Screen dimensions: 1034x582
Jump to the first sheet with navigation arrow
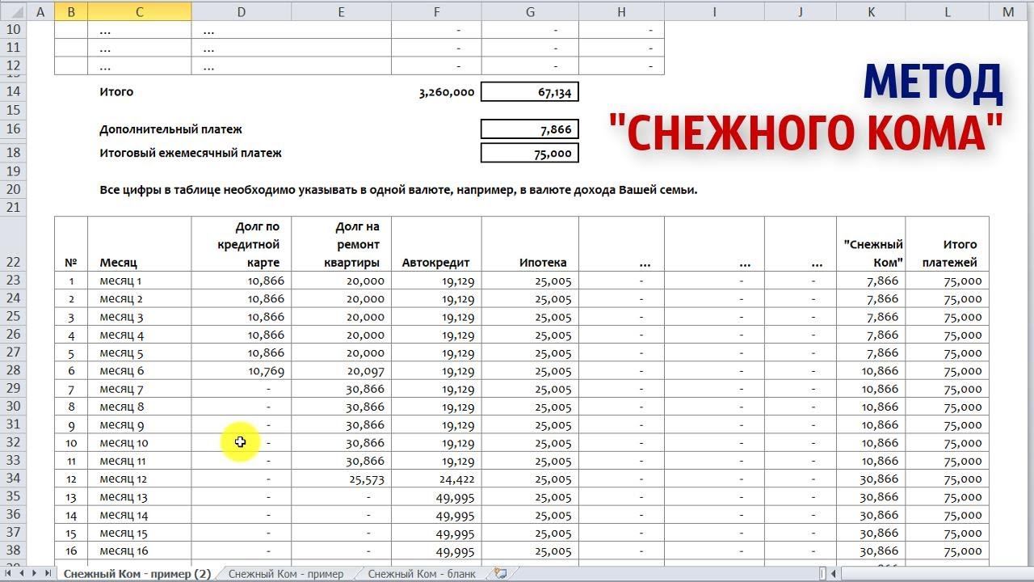10,573
